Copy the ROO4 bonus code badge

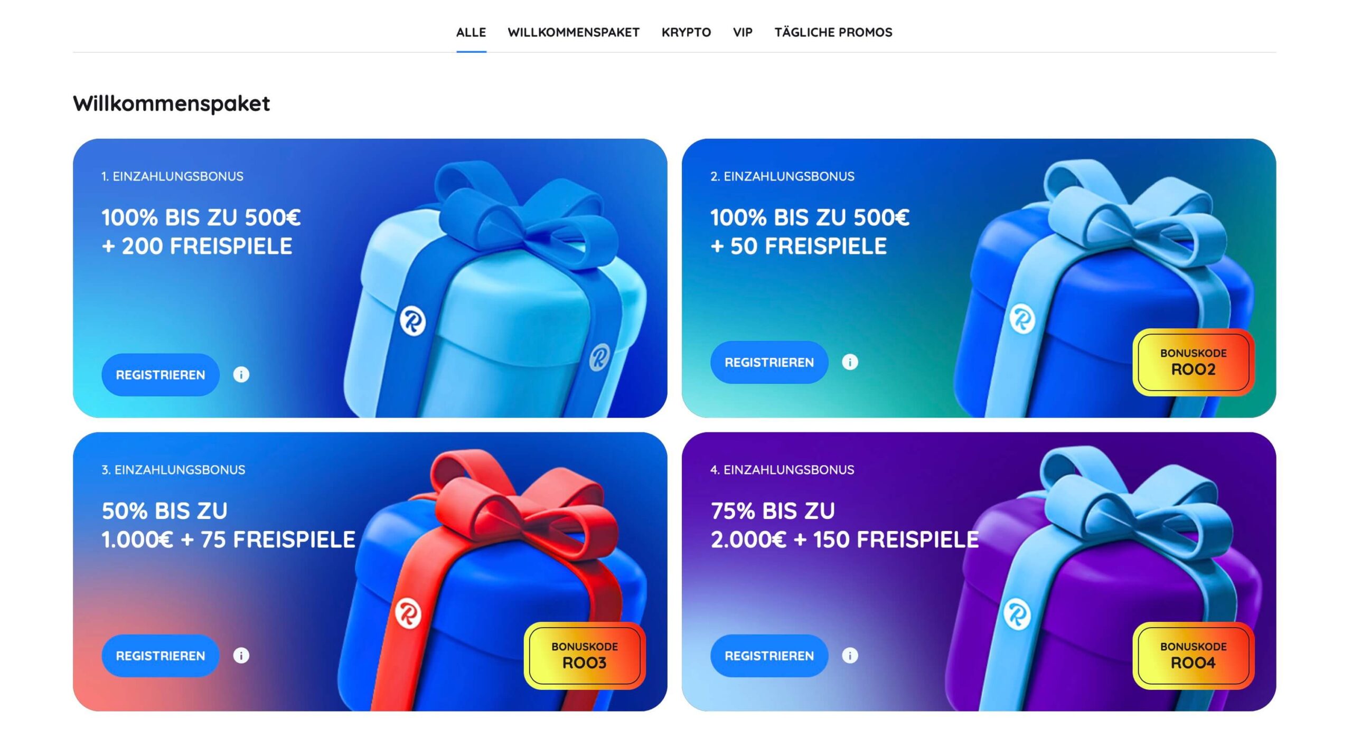coord(1194,656)
